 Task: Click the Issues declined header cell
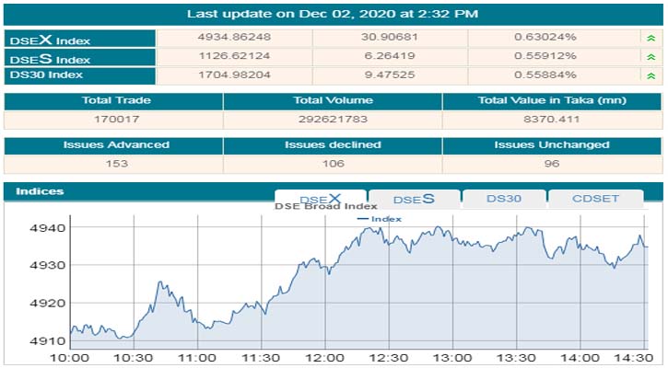pos(332,145)
